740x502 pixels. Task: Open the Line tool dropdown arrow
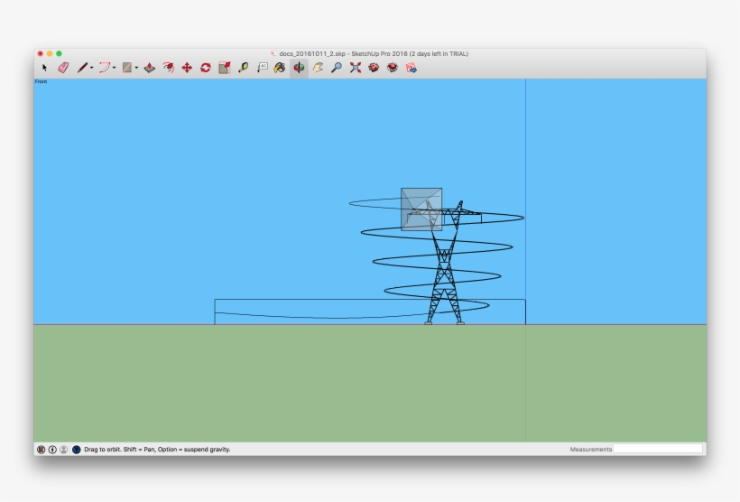(x=92, y=69)
